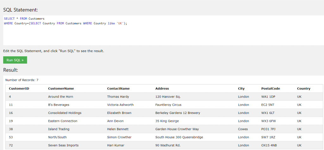Click contact name 'Victoria Ashworth'
Screen dimensions: 324x150
pyautogui.click(x=120, y=105)
